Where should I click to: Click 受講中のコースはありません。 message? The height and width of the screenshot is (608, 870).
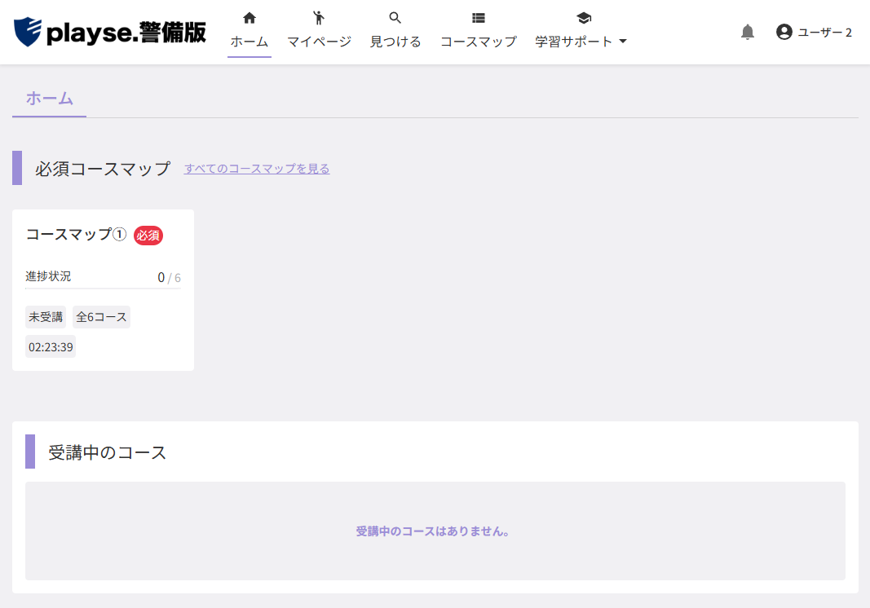point(433,531)
